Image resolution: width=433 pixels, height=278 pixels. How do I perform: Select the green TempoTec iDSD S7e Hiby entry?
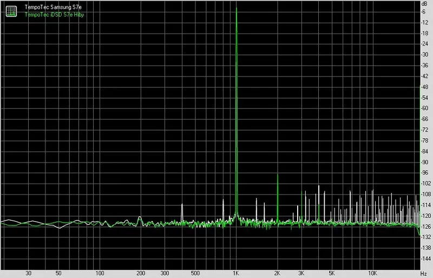[x=54, y=15]
